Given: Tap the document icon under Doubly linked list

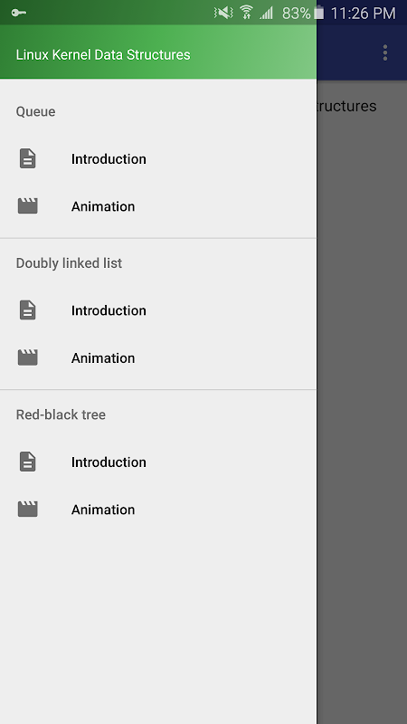Looking at the screenshot, I should [28, 310].
